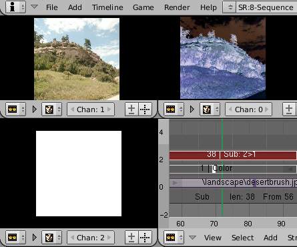Open the View menu in the sequencer header

pyautogui.click(x=212, y=238)
